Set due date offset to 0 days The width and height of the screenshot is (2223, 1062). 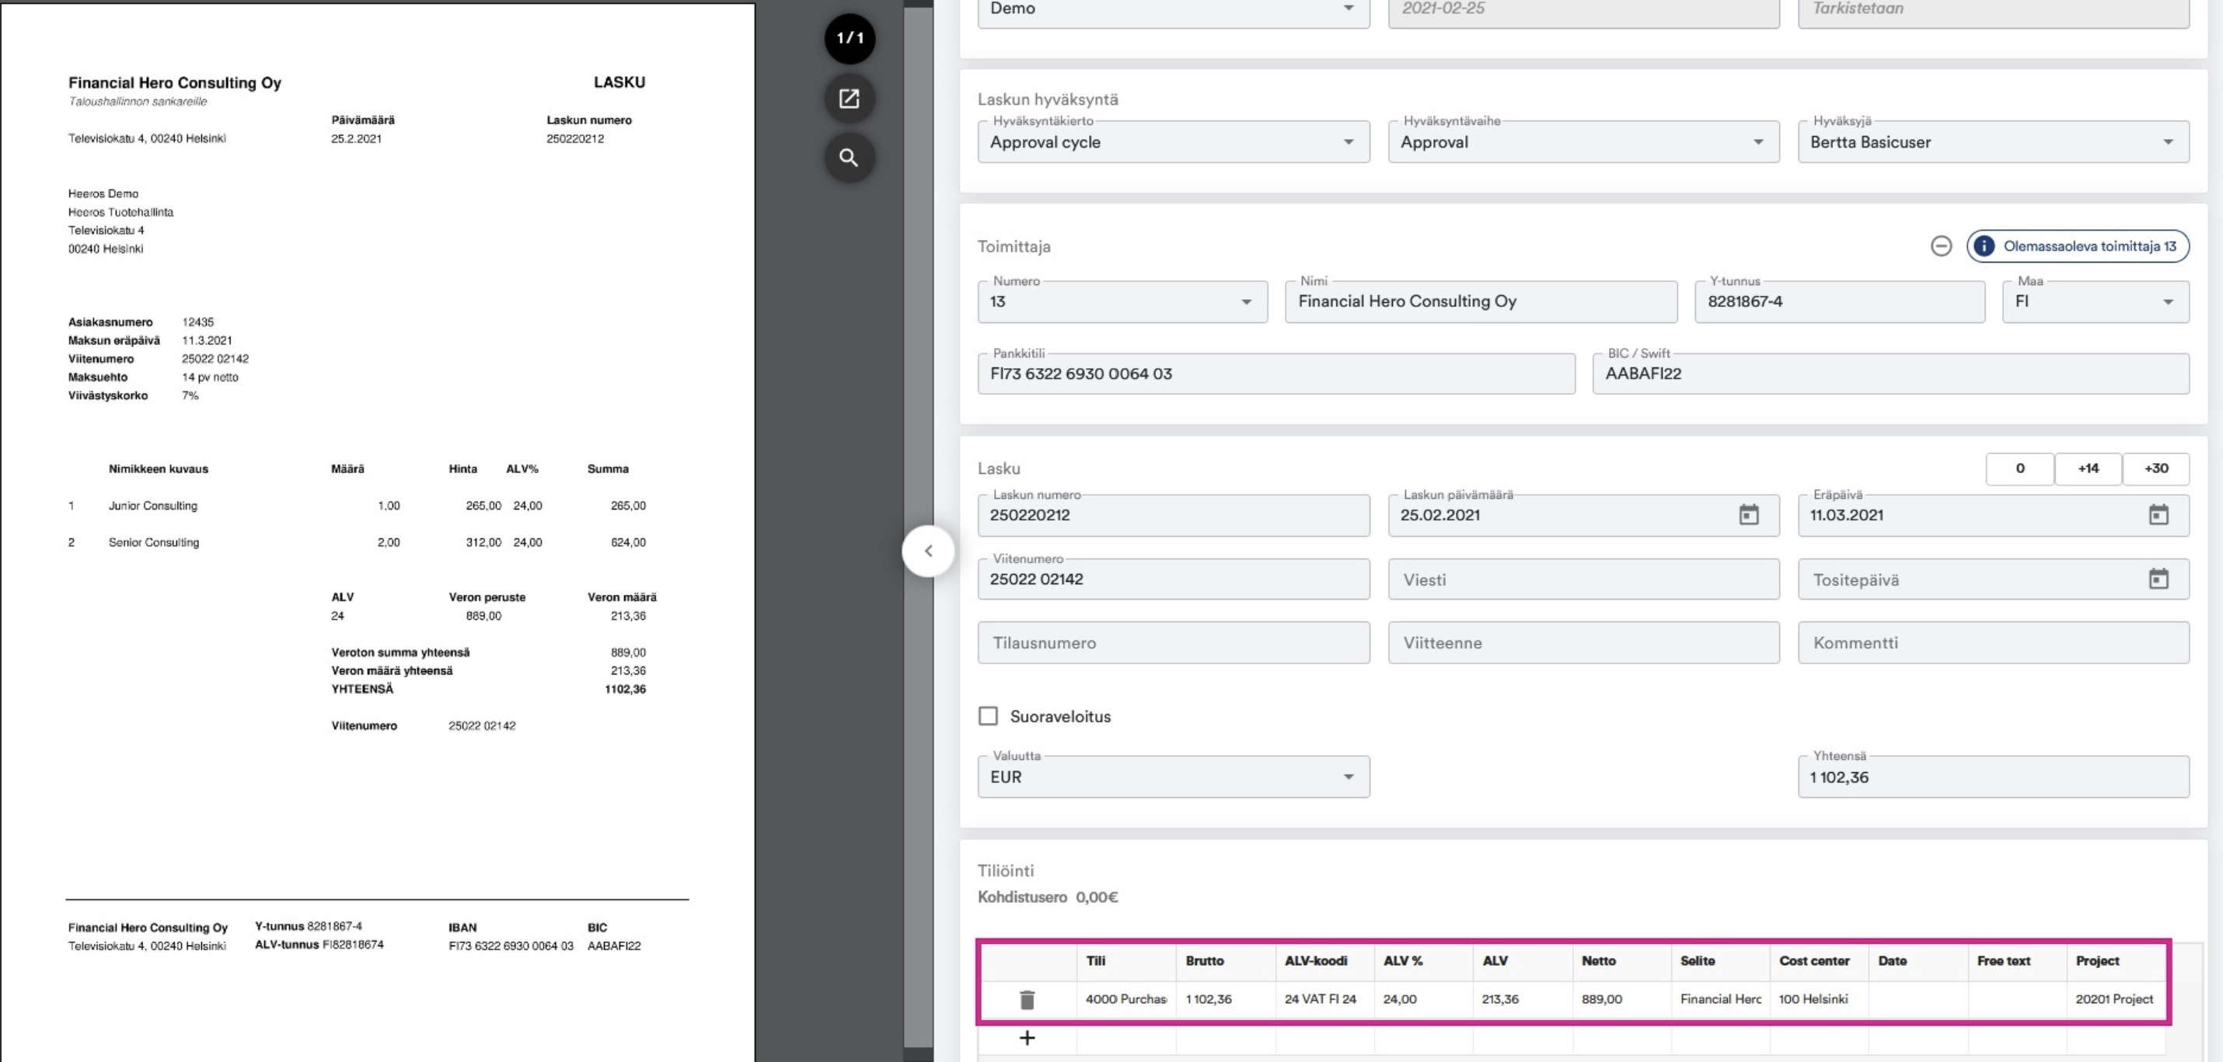pyautogui.click(x=2019, y=468)
